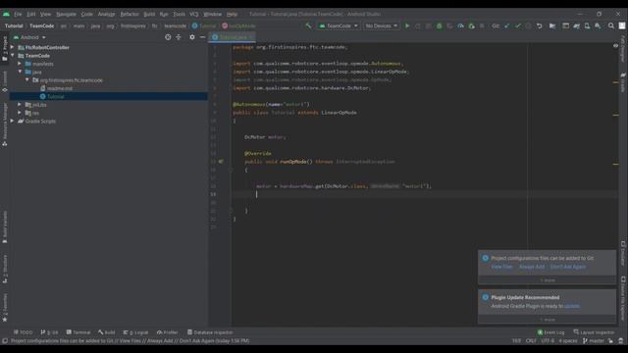Viewport: 628px width, 353px height.
Task: Toggle the Project tool window side tab
Action: [x=5, y=49]
